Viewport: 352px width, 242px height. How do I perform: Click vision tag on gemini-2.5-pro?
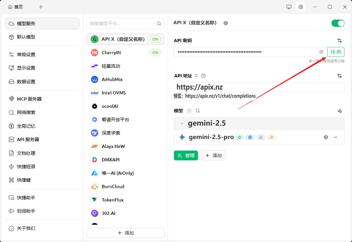[240, 137]
